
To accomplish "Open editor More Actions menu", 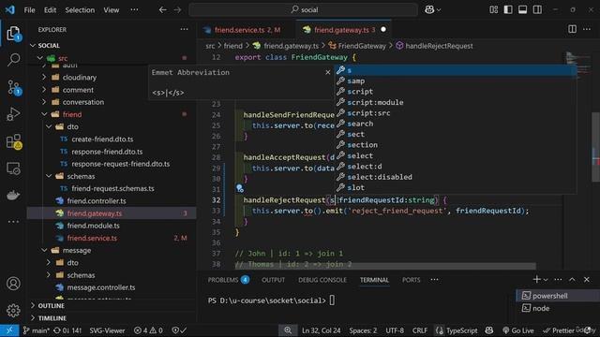I will [587, 29].
